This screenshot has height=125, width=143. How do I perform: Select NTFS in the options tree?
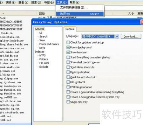pyautogui.click(x=42, y=55)
